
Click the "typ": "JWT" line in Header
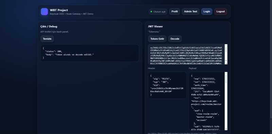tap(160, 82)
